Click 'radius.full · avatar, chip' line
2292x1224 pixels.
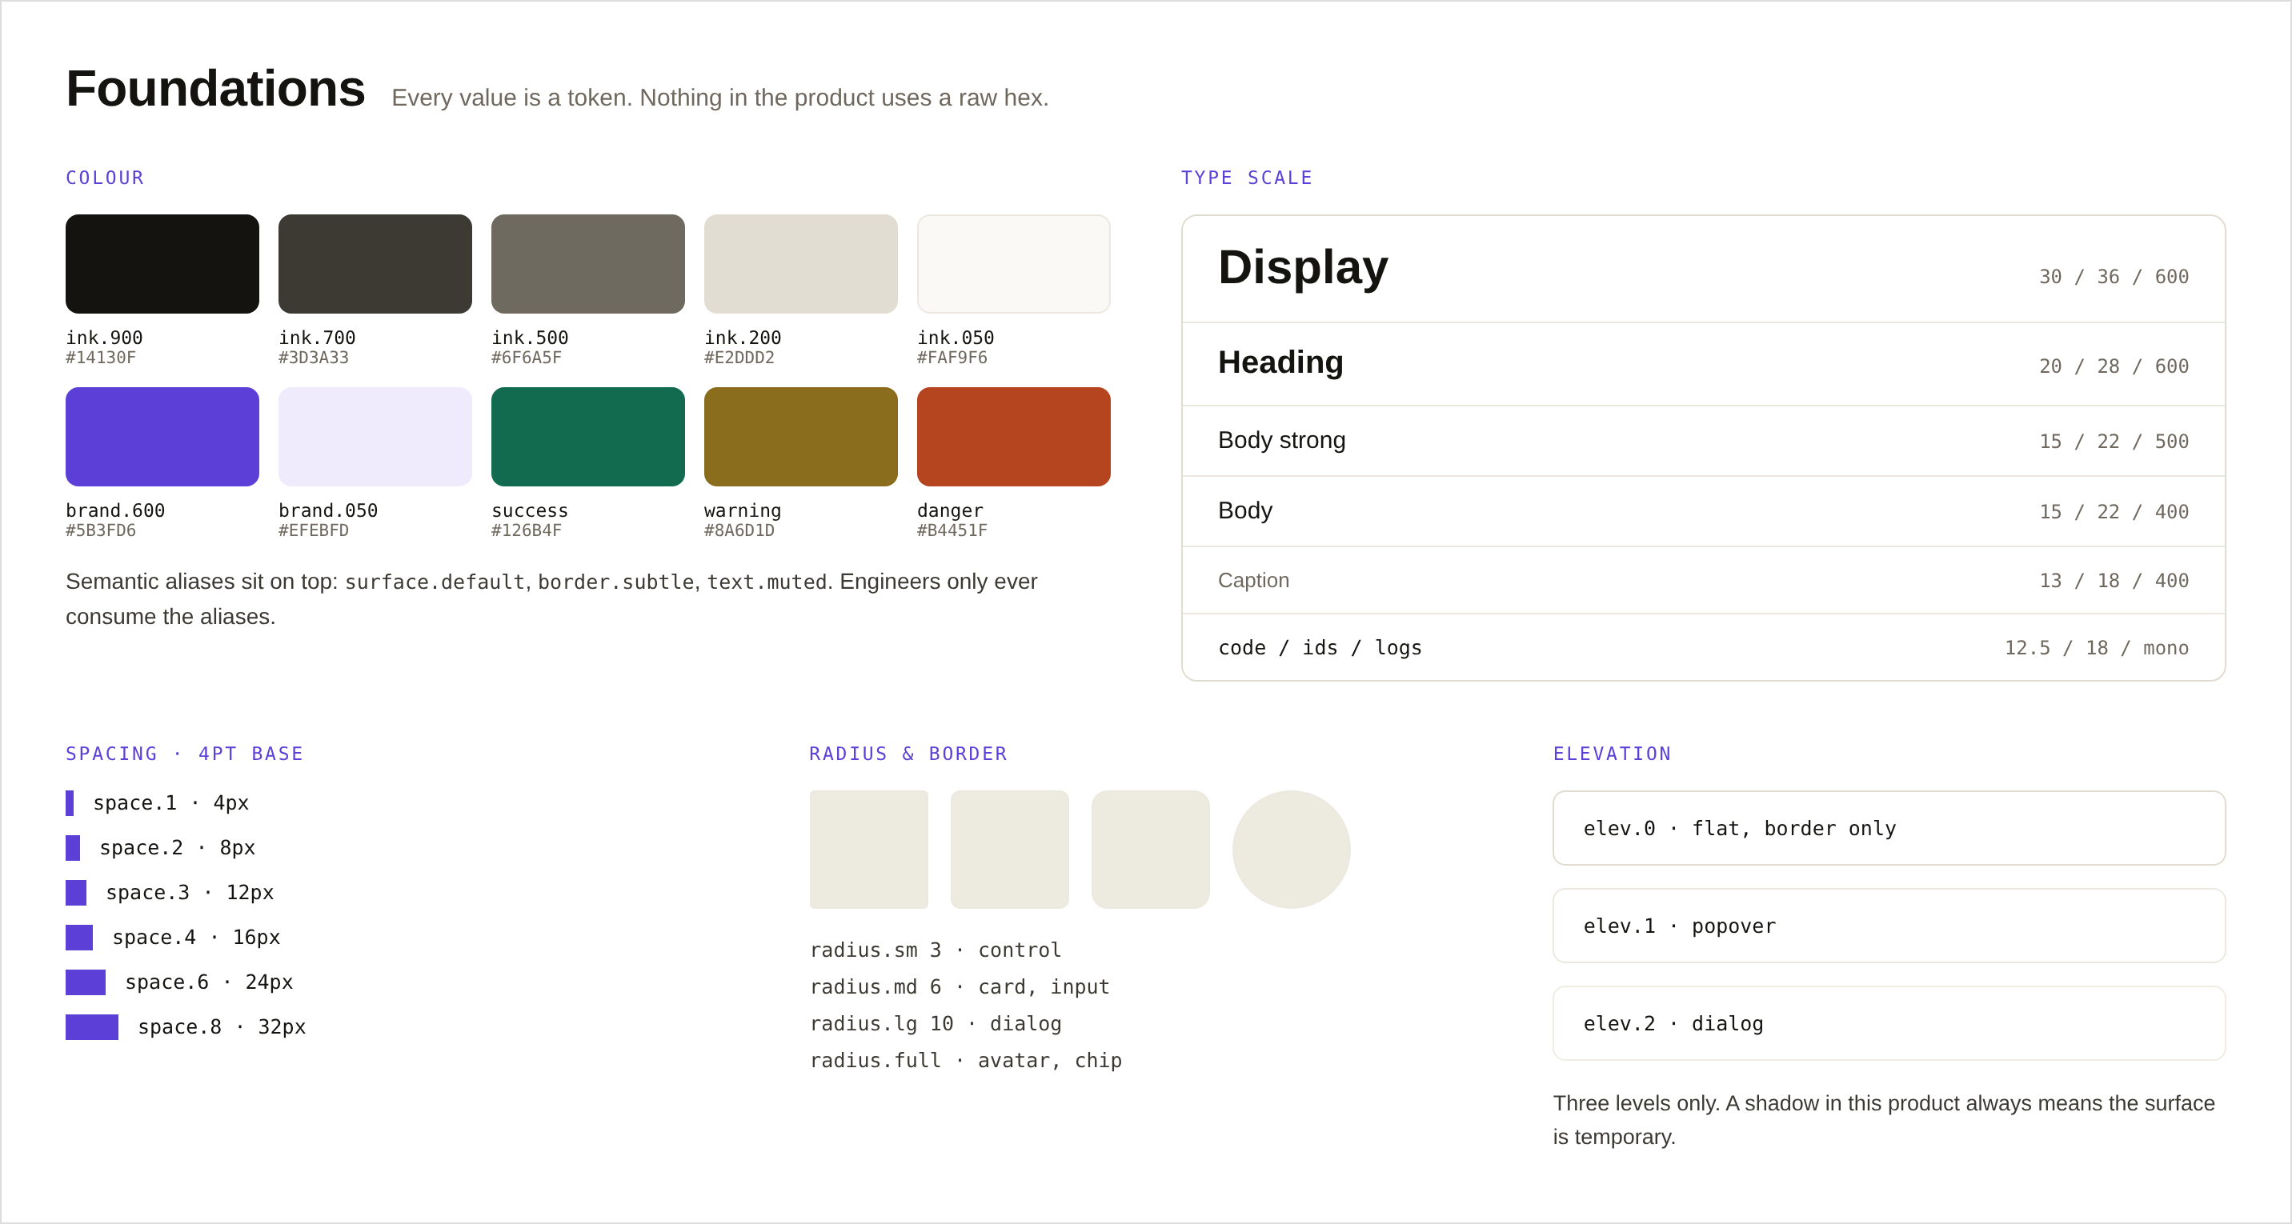(x=965, y=1060)
